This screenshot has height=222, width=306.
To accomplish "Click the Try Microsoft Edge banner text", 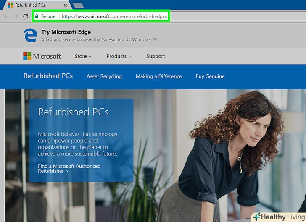I will [66, 32].
